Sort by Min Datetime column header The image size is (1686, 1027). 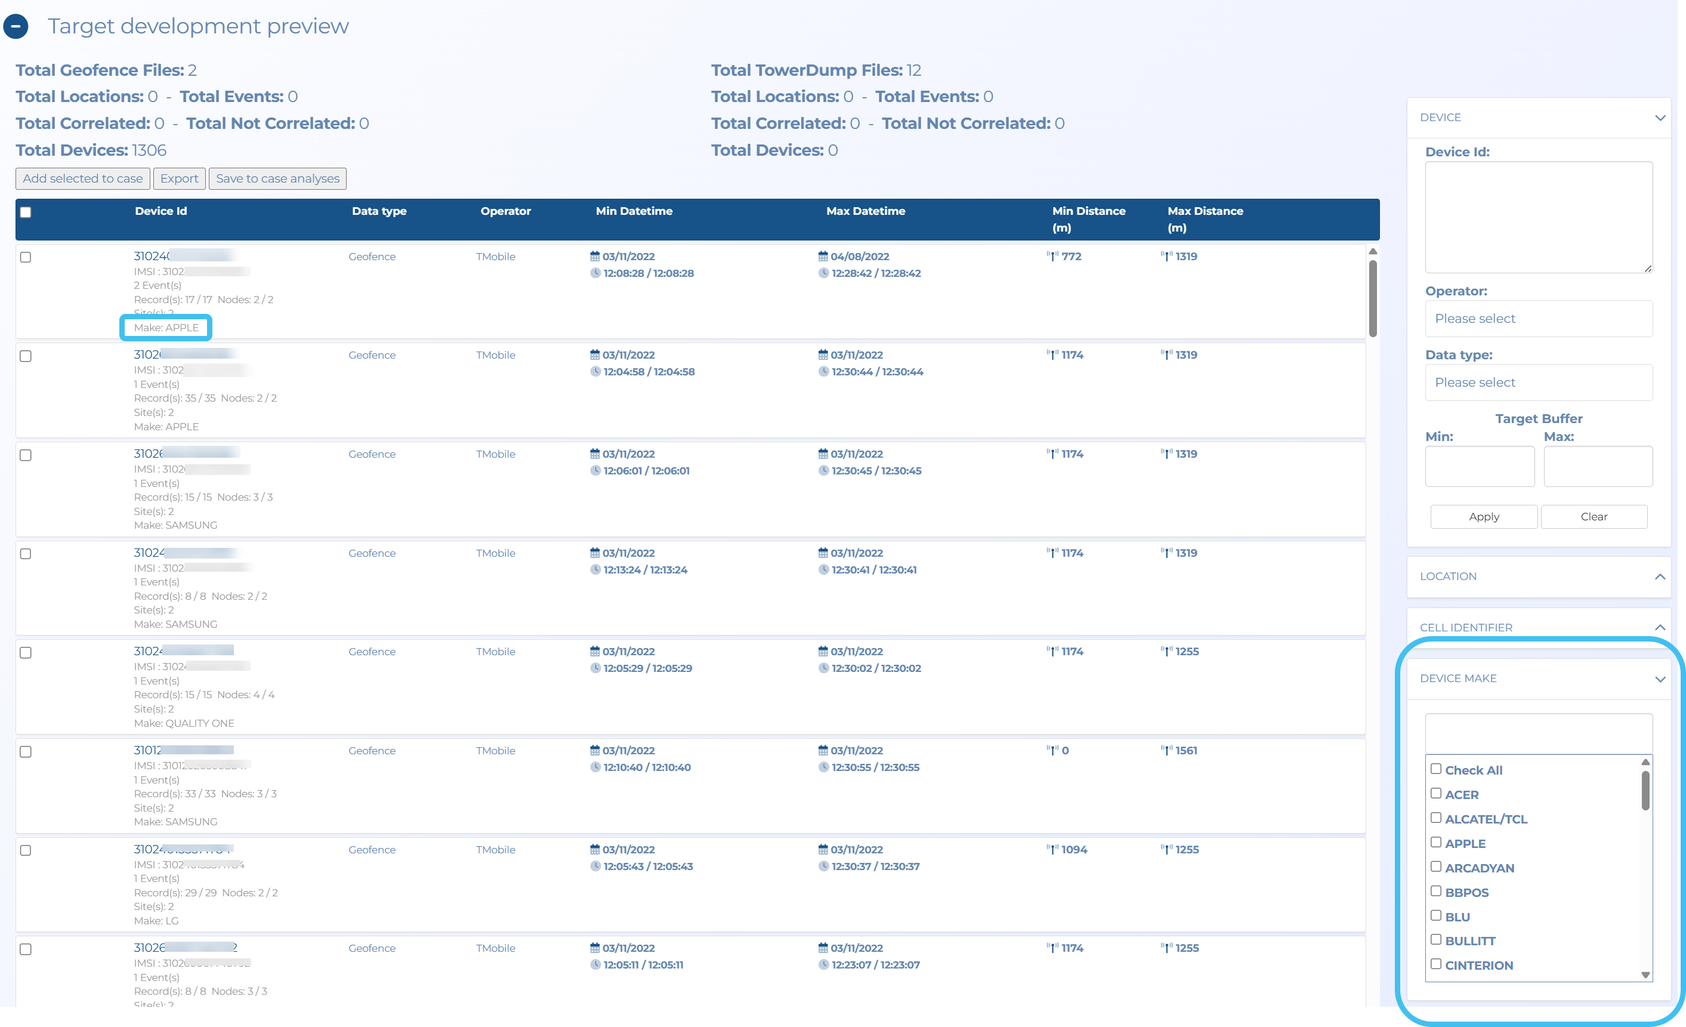[x=634, y=211]
